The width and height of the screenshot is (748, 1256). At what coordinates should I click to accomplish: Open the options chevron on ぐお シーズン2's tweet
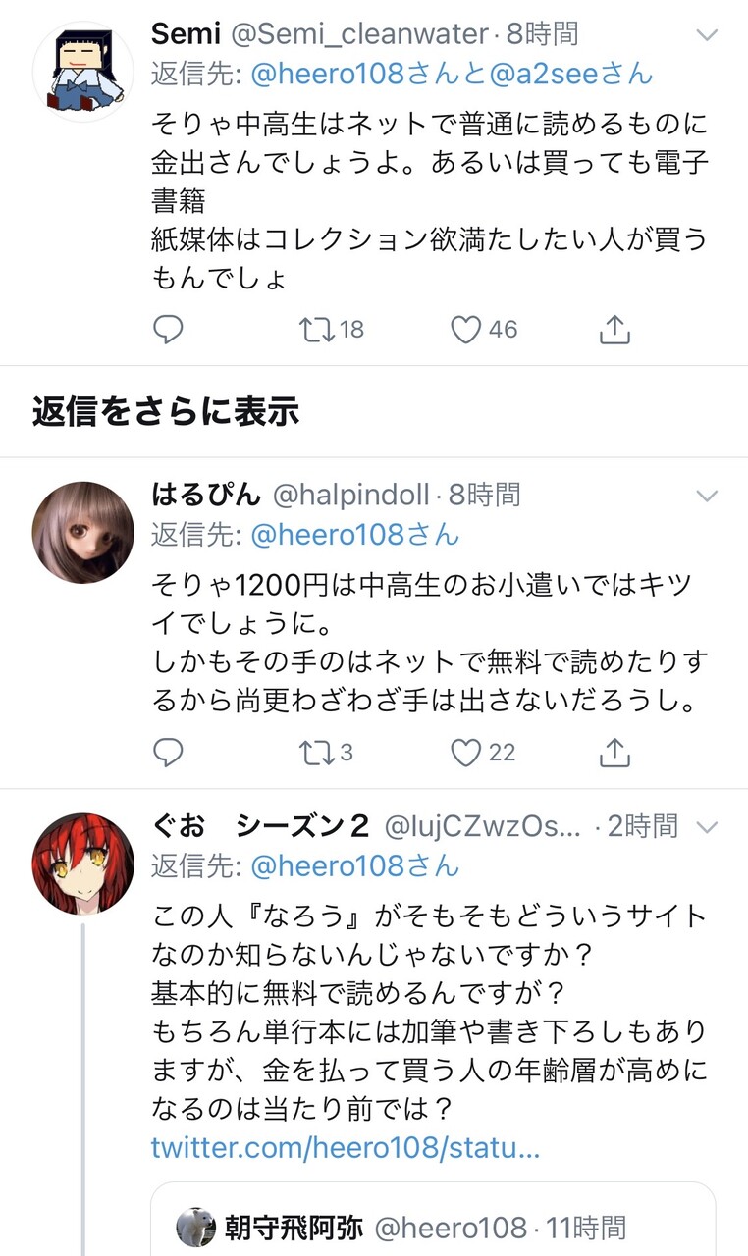[707, 827]
